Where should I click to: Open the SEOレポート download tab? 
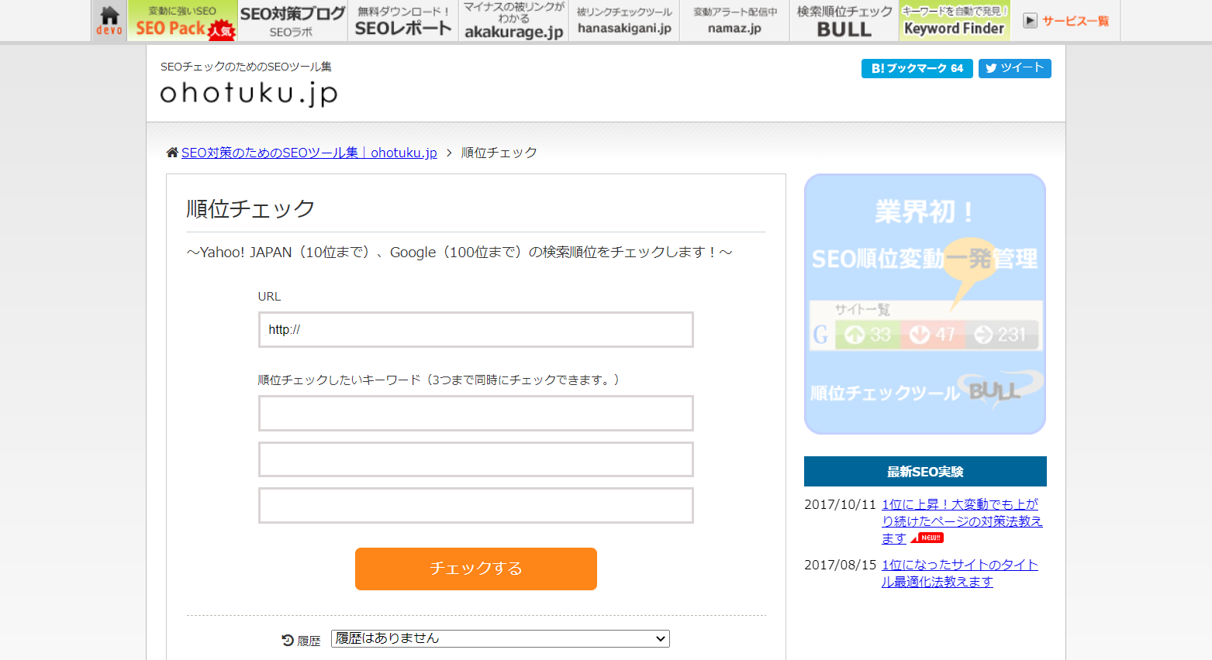pos(402,21)
